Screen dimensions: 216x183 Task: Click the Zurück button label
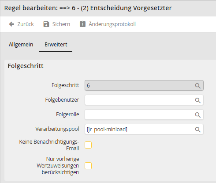[x=26, y=24]
